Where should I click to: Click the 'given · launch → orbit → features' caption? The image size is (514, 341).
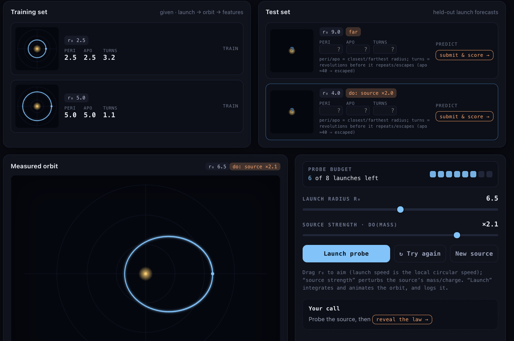pos(202,12)
